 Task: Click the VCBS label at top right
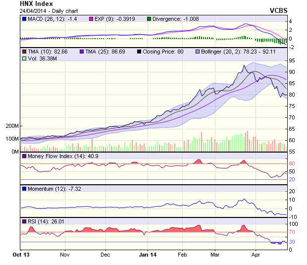point(278,10)
